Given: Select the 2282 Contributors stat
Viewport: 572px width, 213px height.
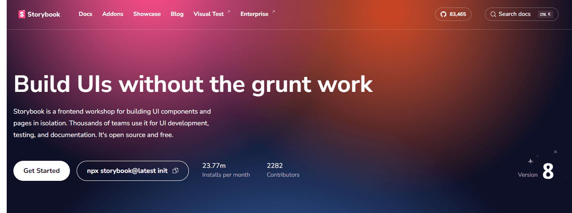Looking at the screenshot, I should click(x=283, y=170).
